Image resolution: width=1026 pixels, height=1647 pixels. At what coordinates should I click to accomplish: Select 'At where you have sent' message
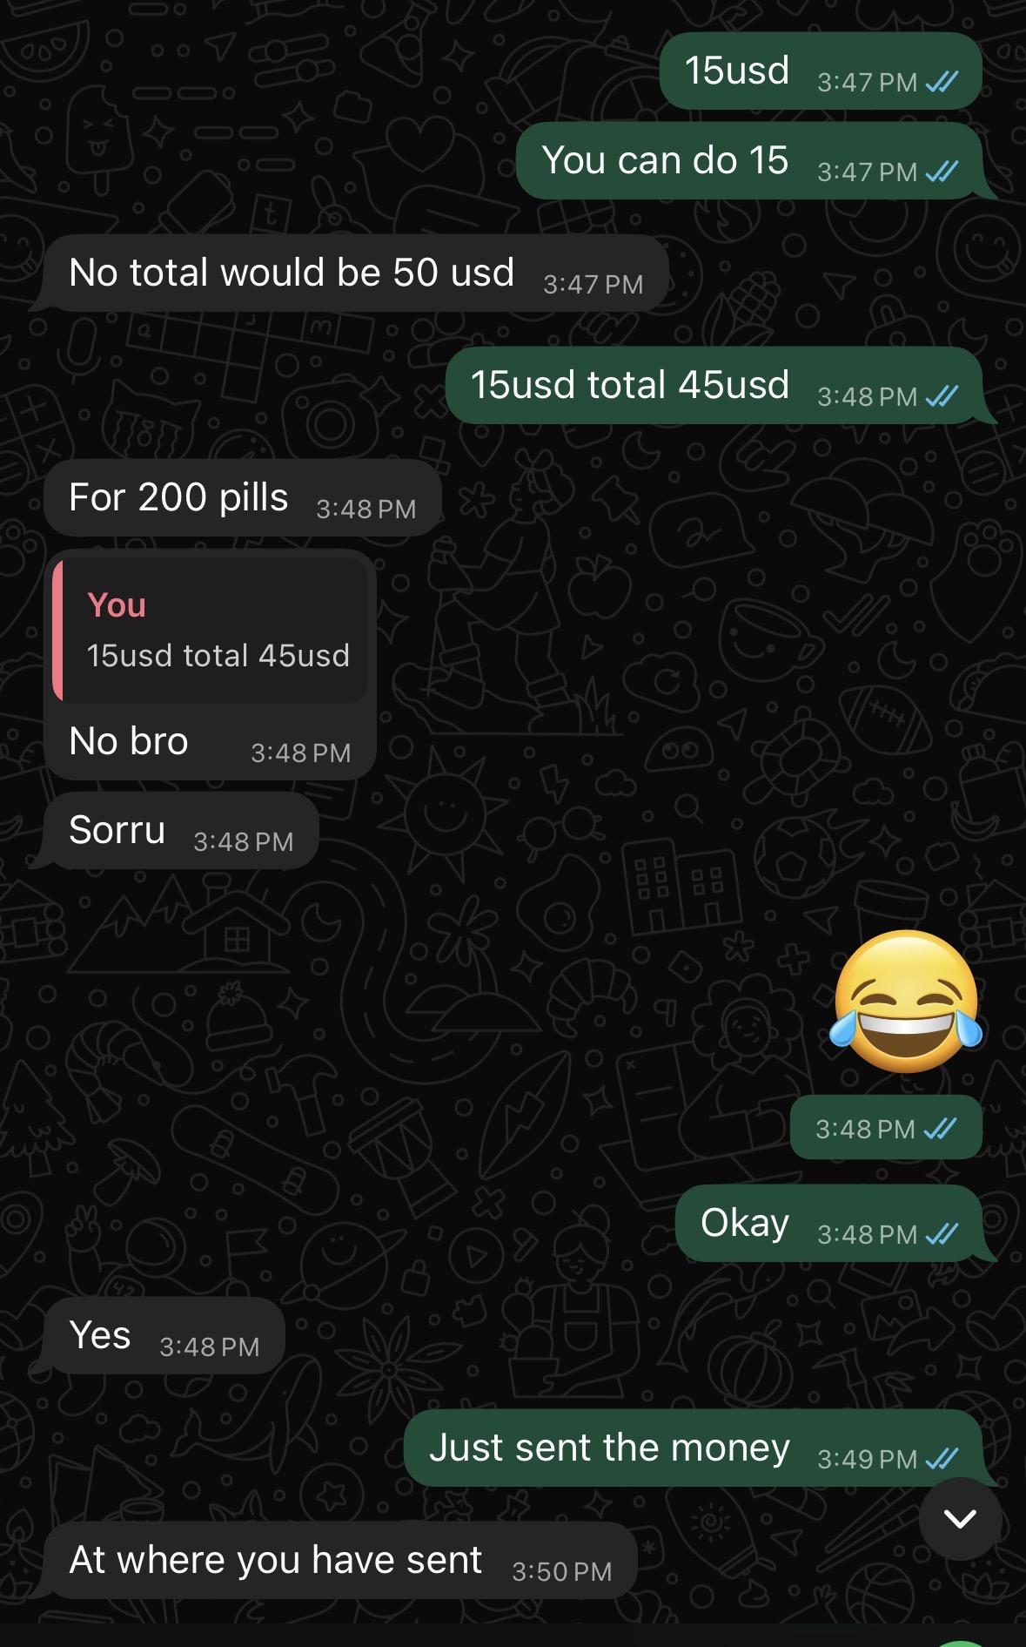pyautogui.click(x=340, y=1560)
